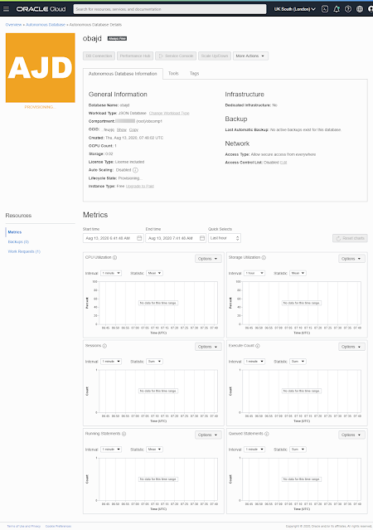Viewport: 373px width, 530px height.
Task: Click the Oracle Cloud logo
Action: pyautogui.click(x=41, y=9)
